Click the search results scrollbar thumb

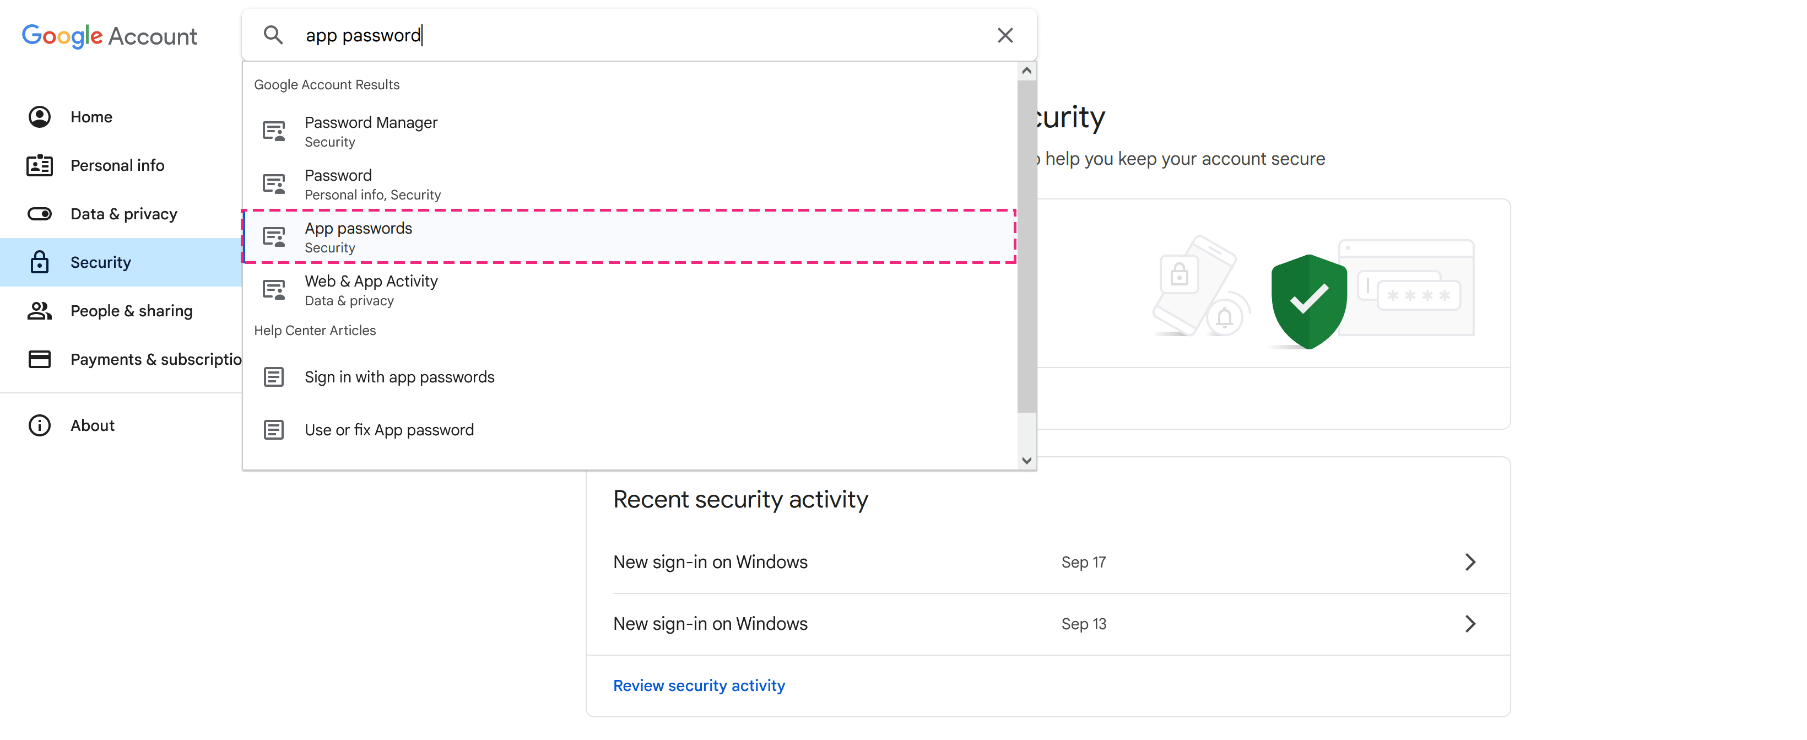(x=1026, y=246)
